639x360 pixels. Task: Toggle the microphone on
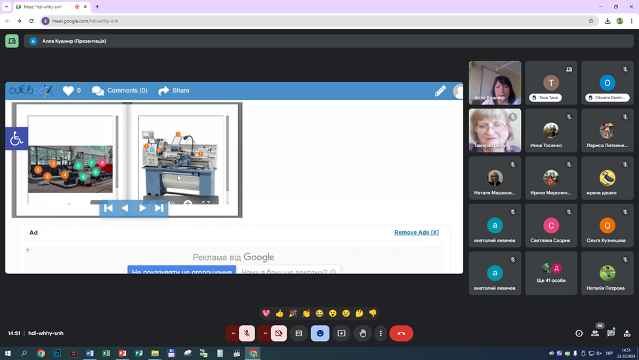click(247, 334)
